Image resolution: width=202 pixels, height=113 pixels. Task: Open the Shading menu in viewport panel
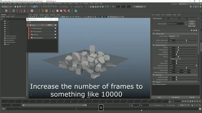[36, 15]
